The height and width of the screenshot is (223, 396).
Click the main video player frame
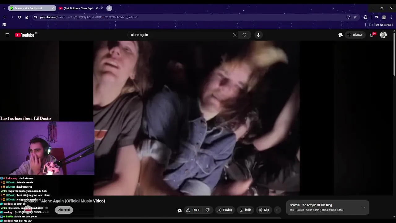[x=196, y=118]
